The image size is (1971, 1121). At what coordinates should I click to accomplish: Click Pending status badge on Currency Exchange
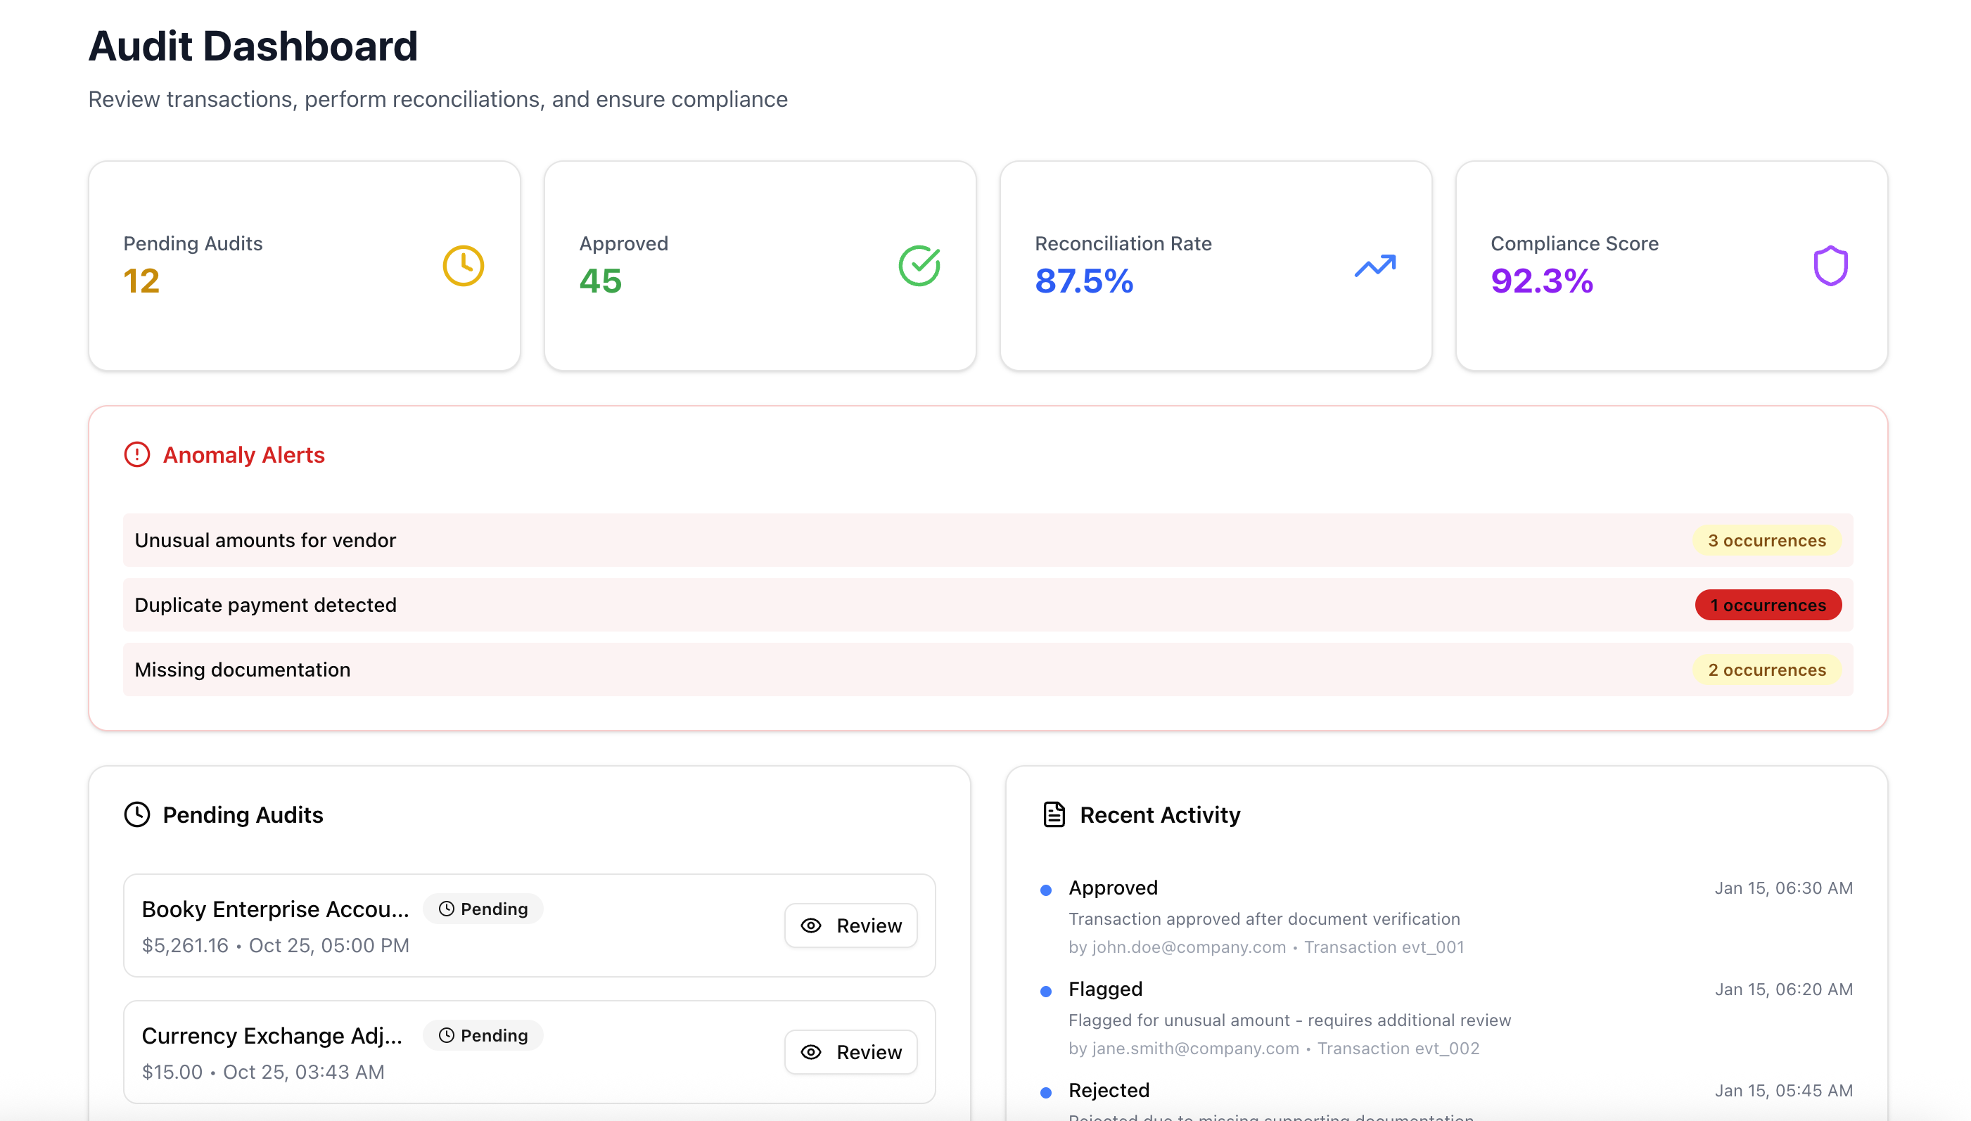[x=483, y=1035]
